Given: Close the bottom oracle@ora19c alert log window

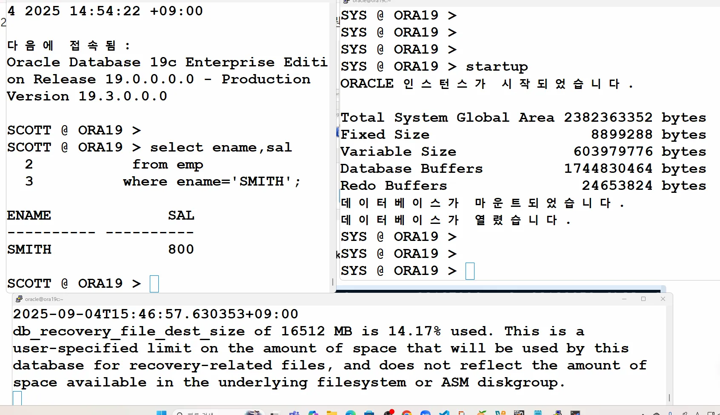Looking at the screenshot, I should (x=663, y=299).
